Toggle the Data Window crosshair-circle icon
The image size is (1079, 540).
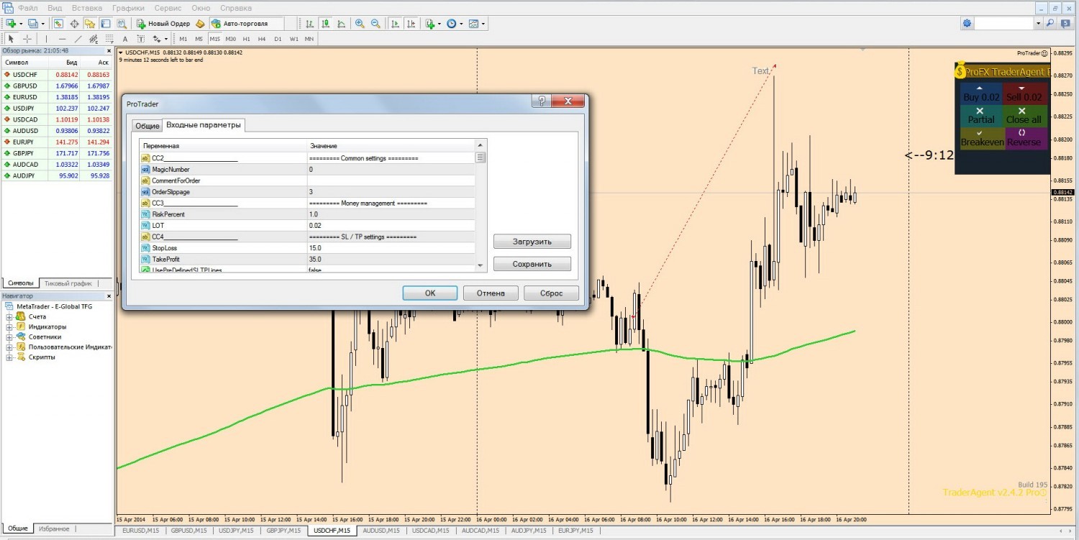(x=74, y=24)
